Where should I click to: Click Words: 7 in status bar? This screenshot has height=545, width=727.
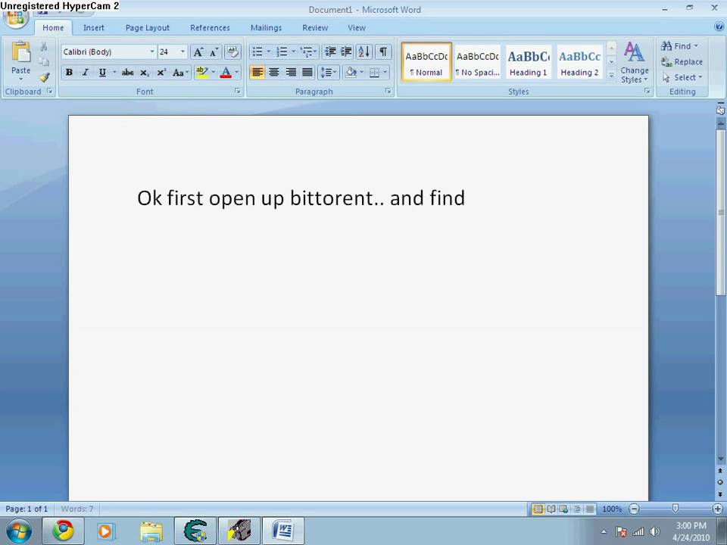pos(77,509)
